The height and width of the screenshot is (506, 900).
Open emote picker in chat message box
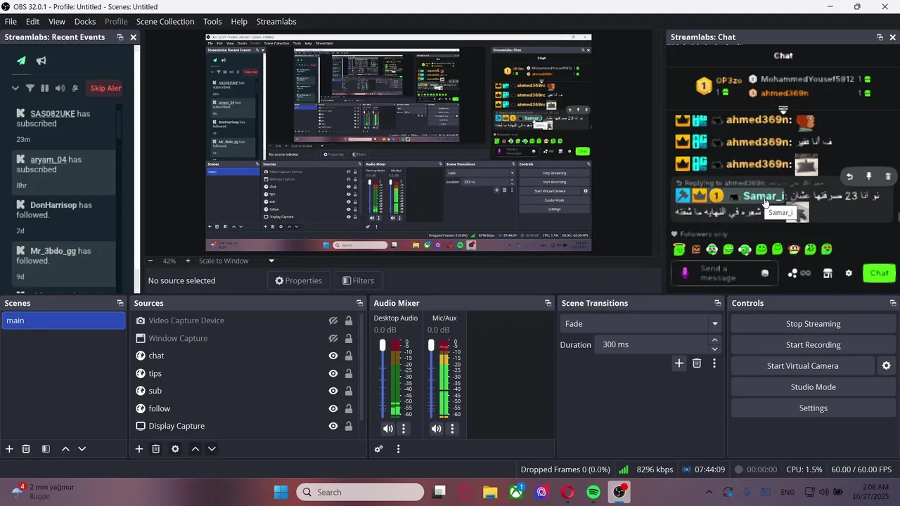765,273
